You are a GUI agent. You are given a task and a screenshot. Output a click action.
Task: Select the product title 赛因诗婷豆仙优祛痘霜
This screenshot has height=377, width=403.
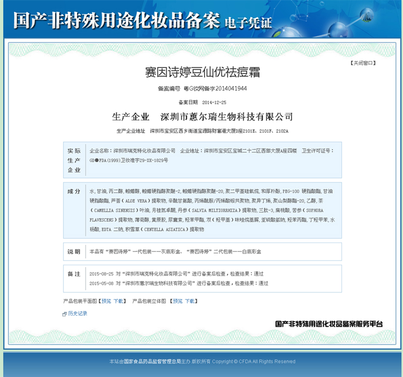[203, 72]
